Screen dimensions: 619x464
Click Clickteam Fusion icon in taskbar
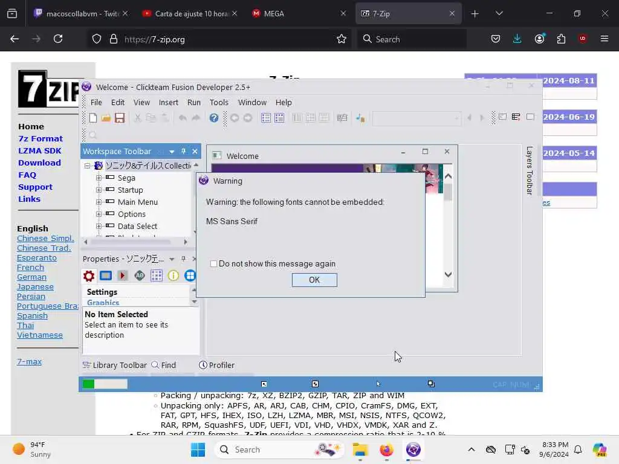(413, 449)
